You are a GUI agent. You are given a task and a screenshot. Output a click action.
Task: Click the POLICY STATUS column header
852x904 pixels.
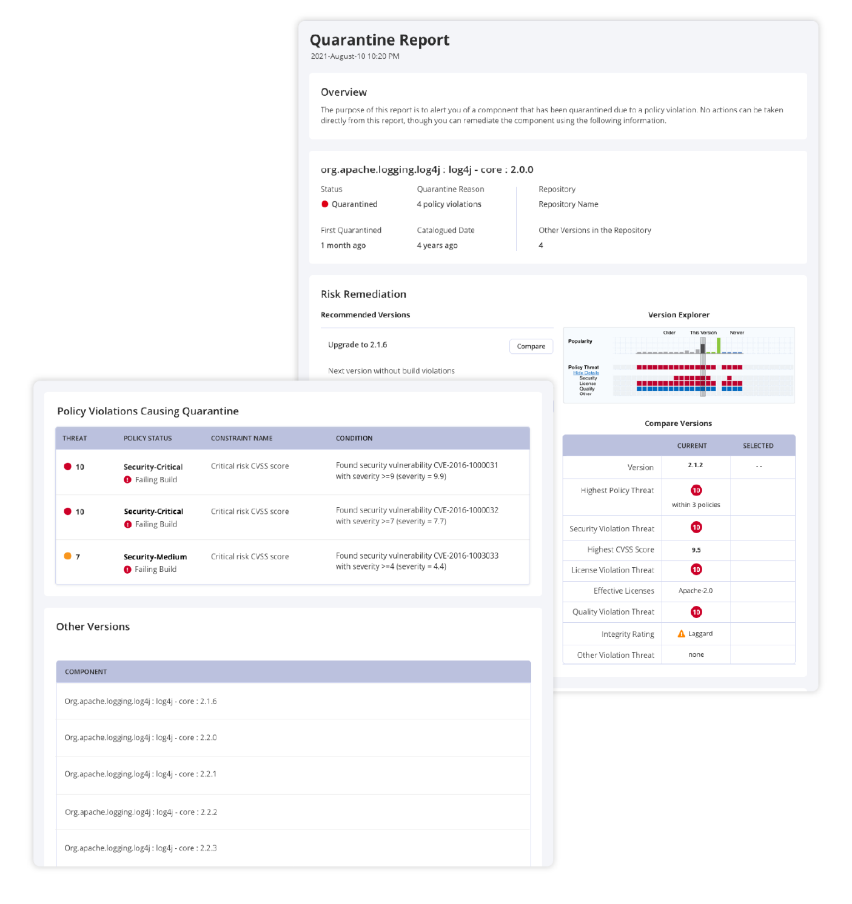(x=147, y=438)
